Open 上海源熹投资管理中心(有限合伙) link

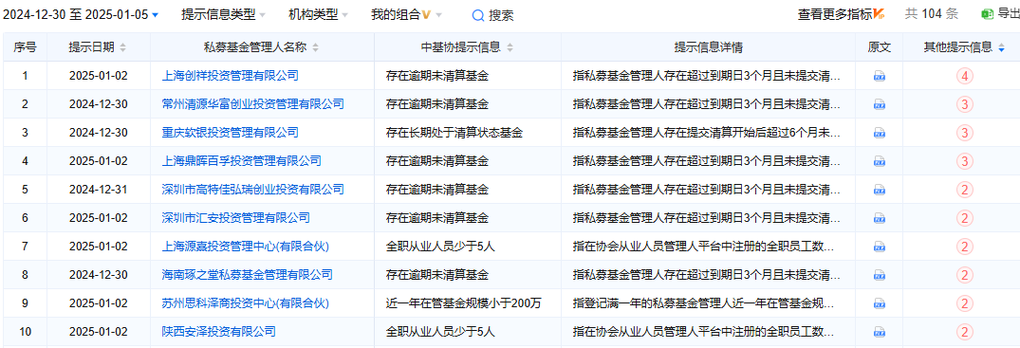(x=246, y=247)
